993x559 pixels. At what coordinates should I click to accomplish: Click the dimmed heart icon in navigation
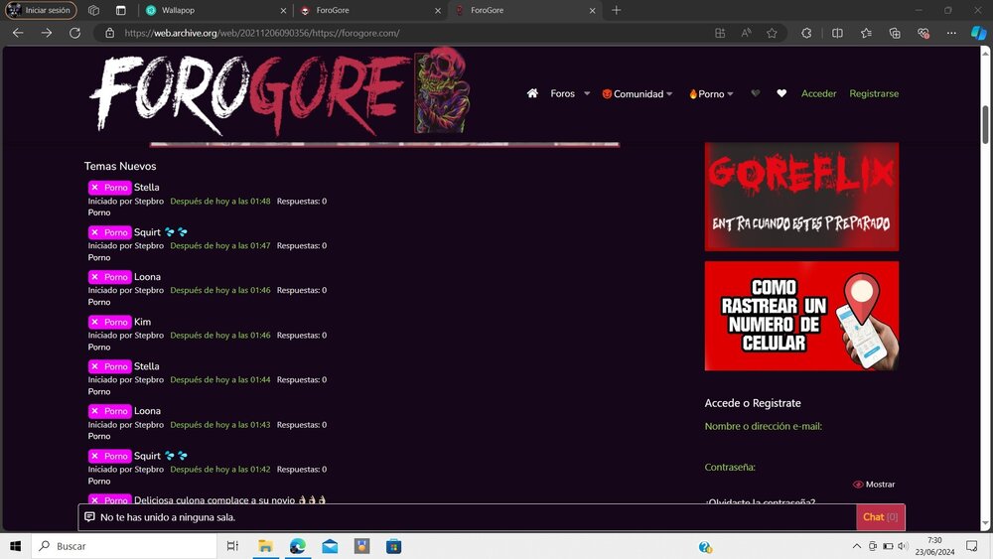tap(755, 93)
